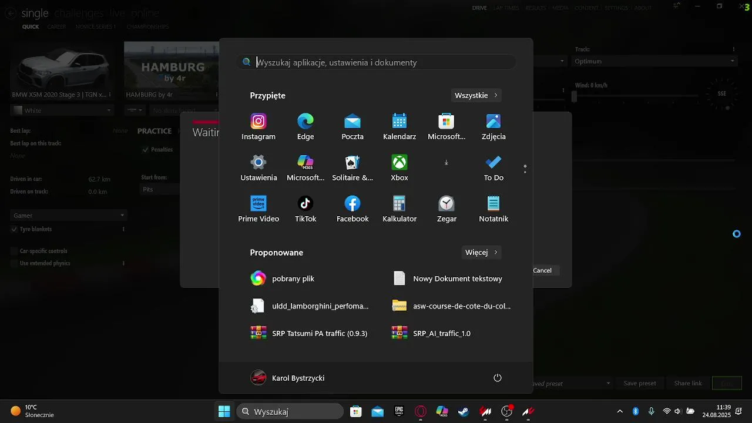
Task: Click the power button in Start menu
Action: click(498, 378)
